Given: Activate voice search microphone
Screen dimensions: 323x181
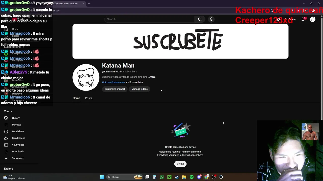Looking at the screenshot, I should point(211,19).
